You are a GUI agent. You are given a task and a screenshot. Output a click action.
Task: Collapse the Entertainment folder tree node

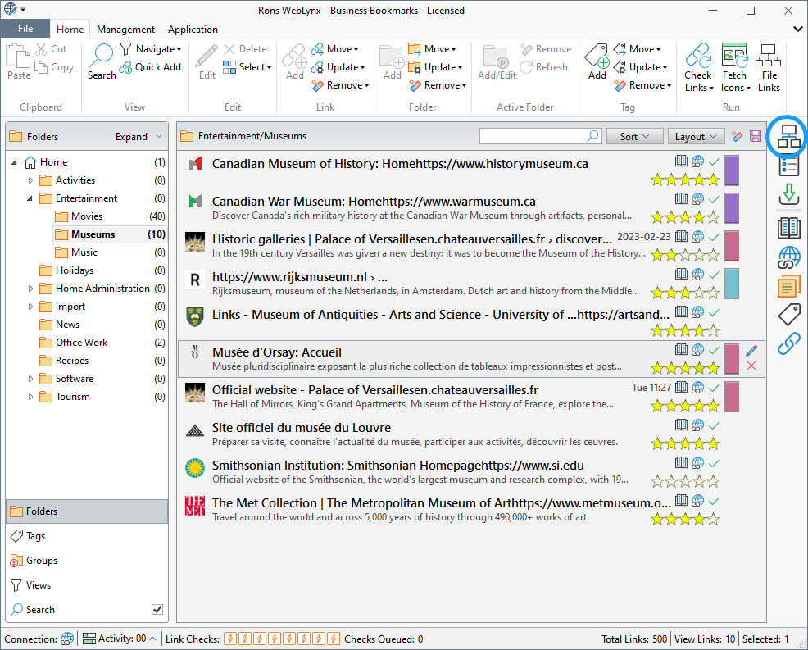click(30, 198)
